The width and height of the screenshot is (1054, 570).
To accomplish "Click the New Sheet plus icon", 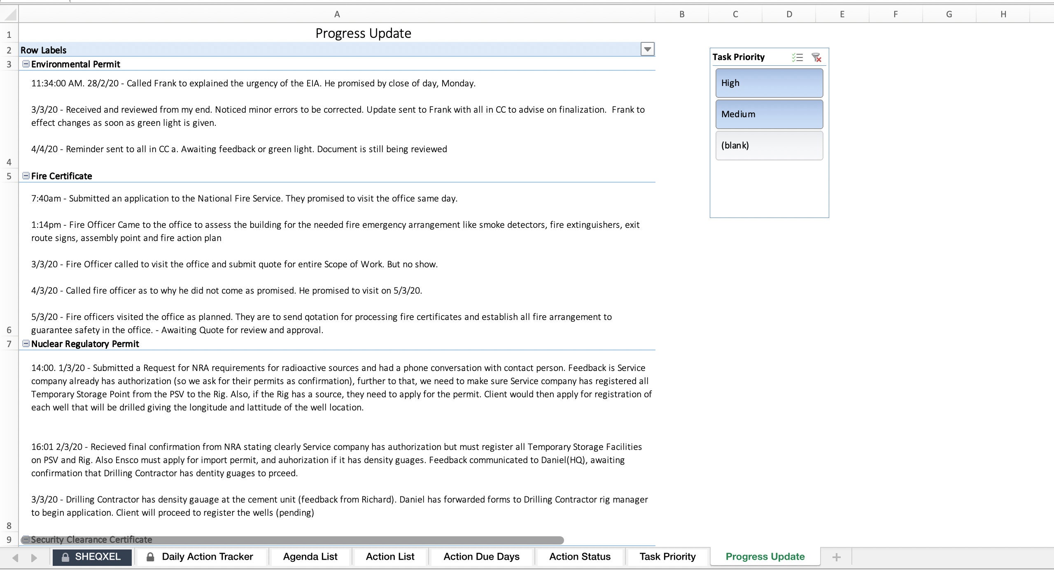I will 837,556.
